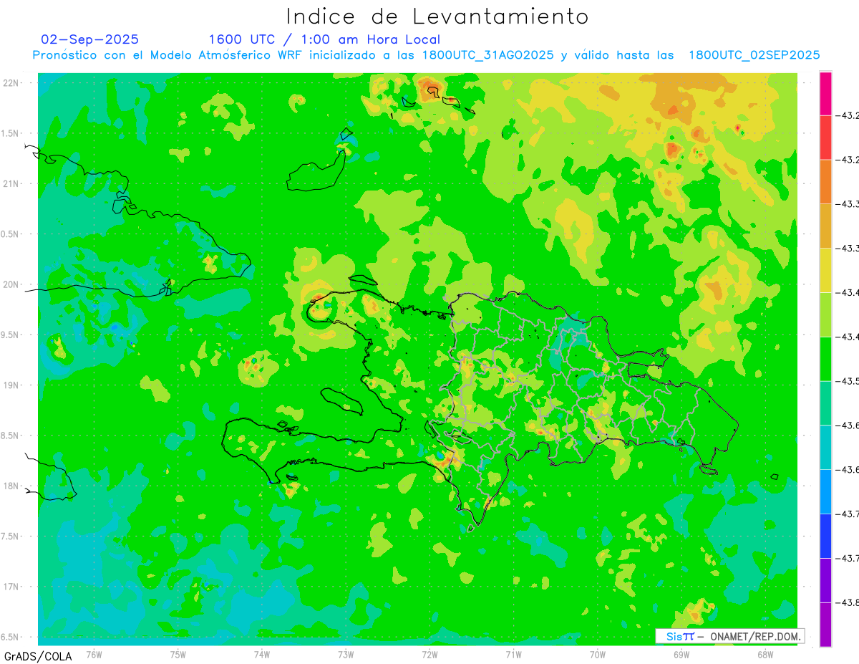Pick the deep blue swatch on the scale

825,536
